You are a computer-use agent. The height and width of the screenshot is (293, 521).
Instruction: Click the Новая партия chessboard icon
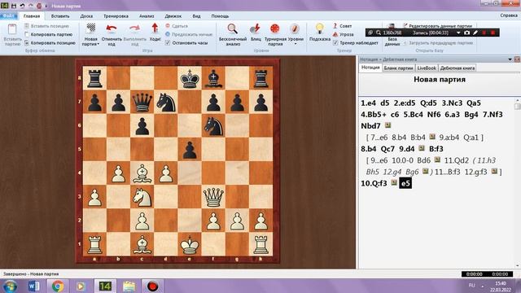pyautogui.click(x=90, y=29)
